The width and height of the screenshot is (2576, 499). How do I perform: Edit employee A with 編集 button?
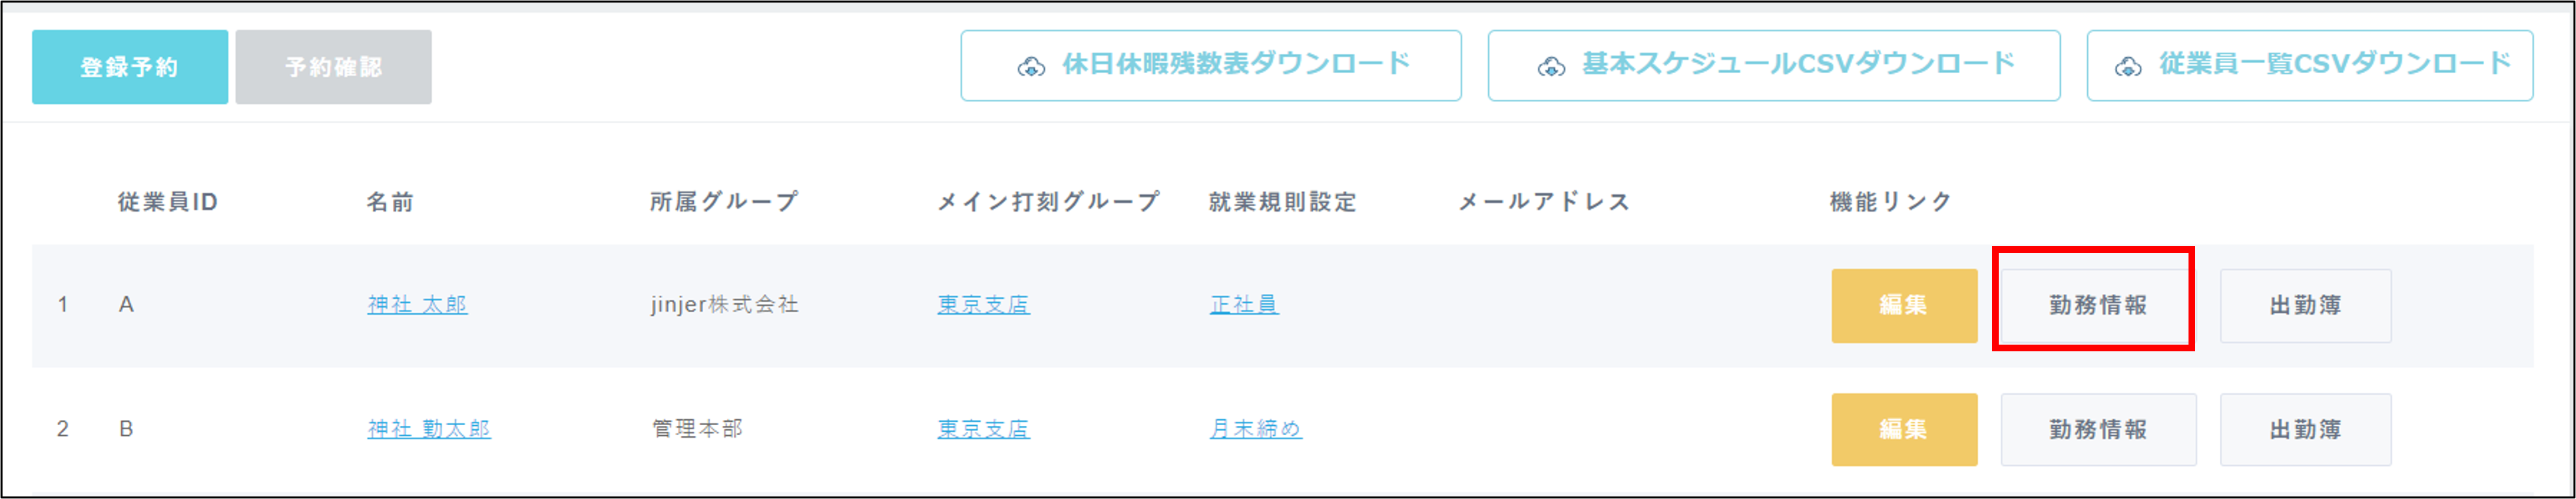(1903, 306)
